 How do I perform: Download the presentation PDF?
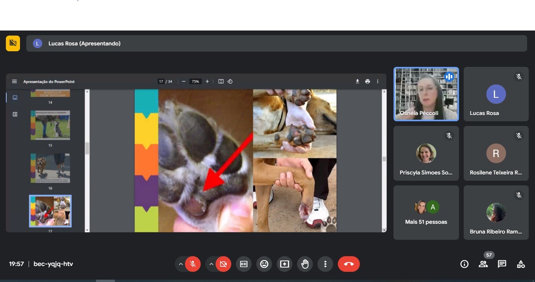click(357, 81)
